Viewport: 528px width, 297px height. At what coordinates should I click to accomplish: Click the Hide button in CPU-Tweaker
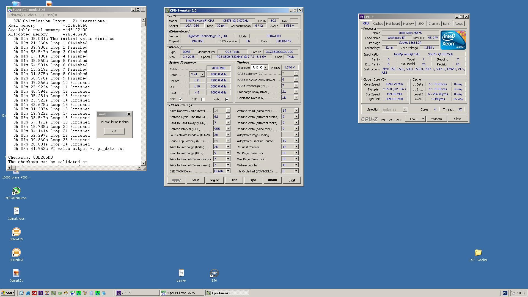234,180
